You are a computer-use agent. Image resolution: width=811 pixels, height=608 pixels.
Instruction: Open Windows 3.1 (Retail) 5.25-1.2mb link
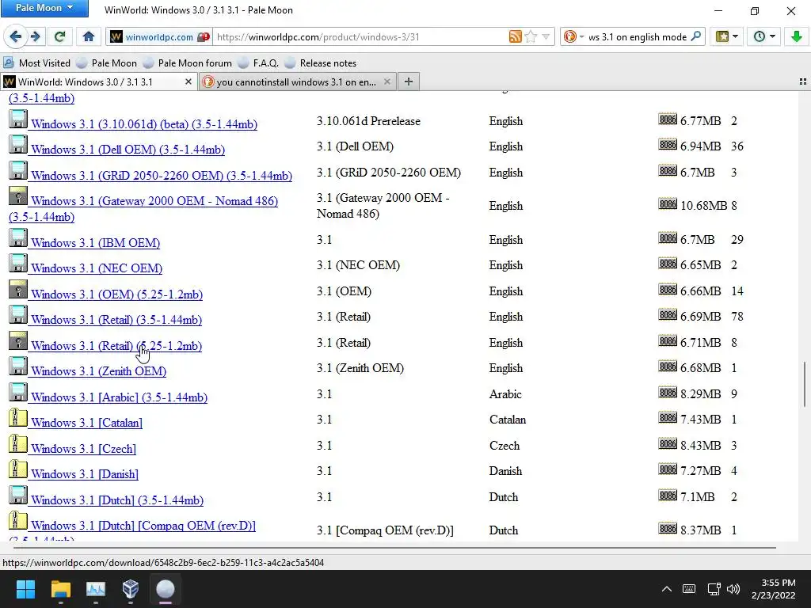[116, 346]
